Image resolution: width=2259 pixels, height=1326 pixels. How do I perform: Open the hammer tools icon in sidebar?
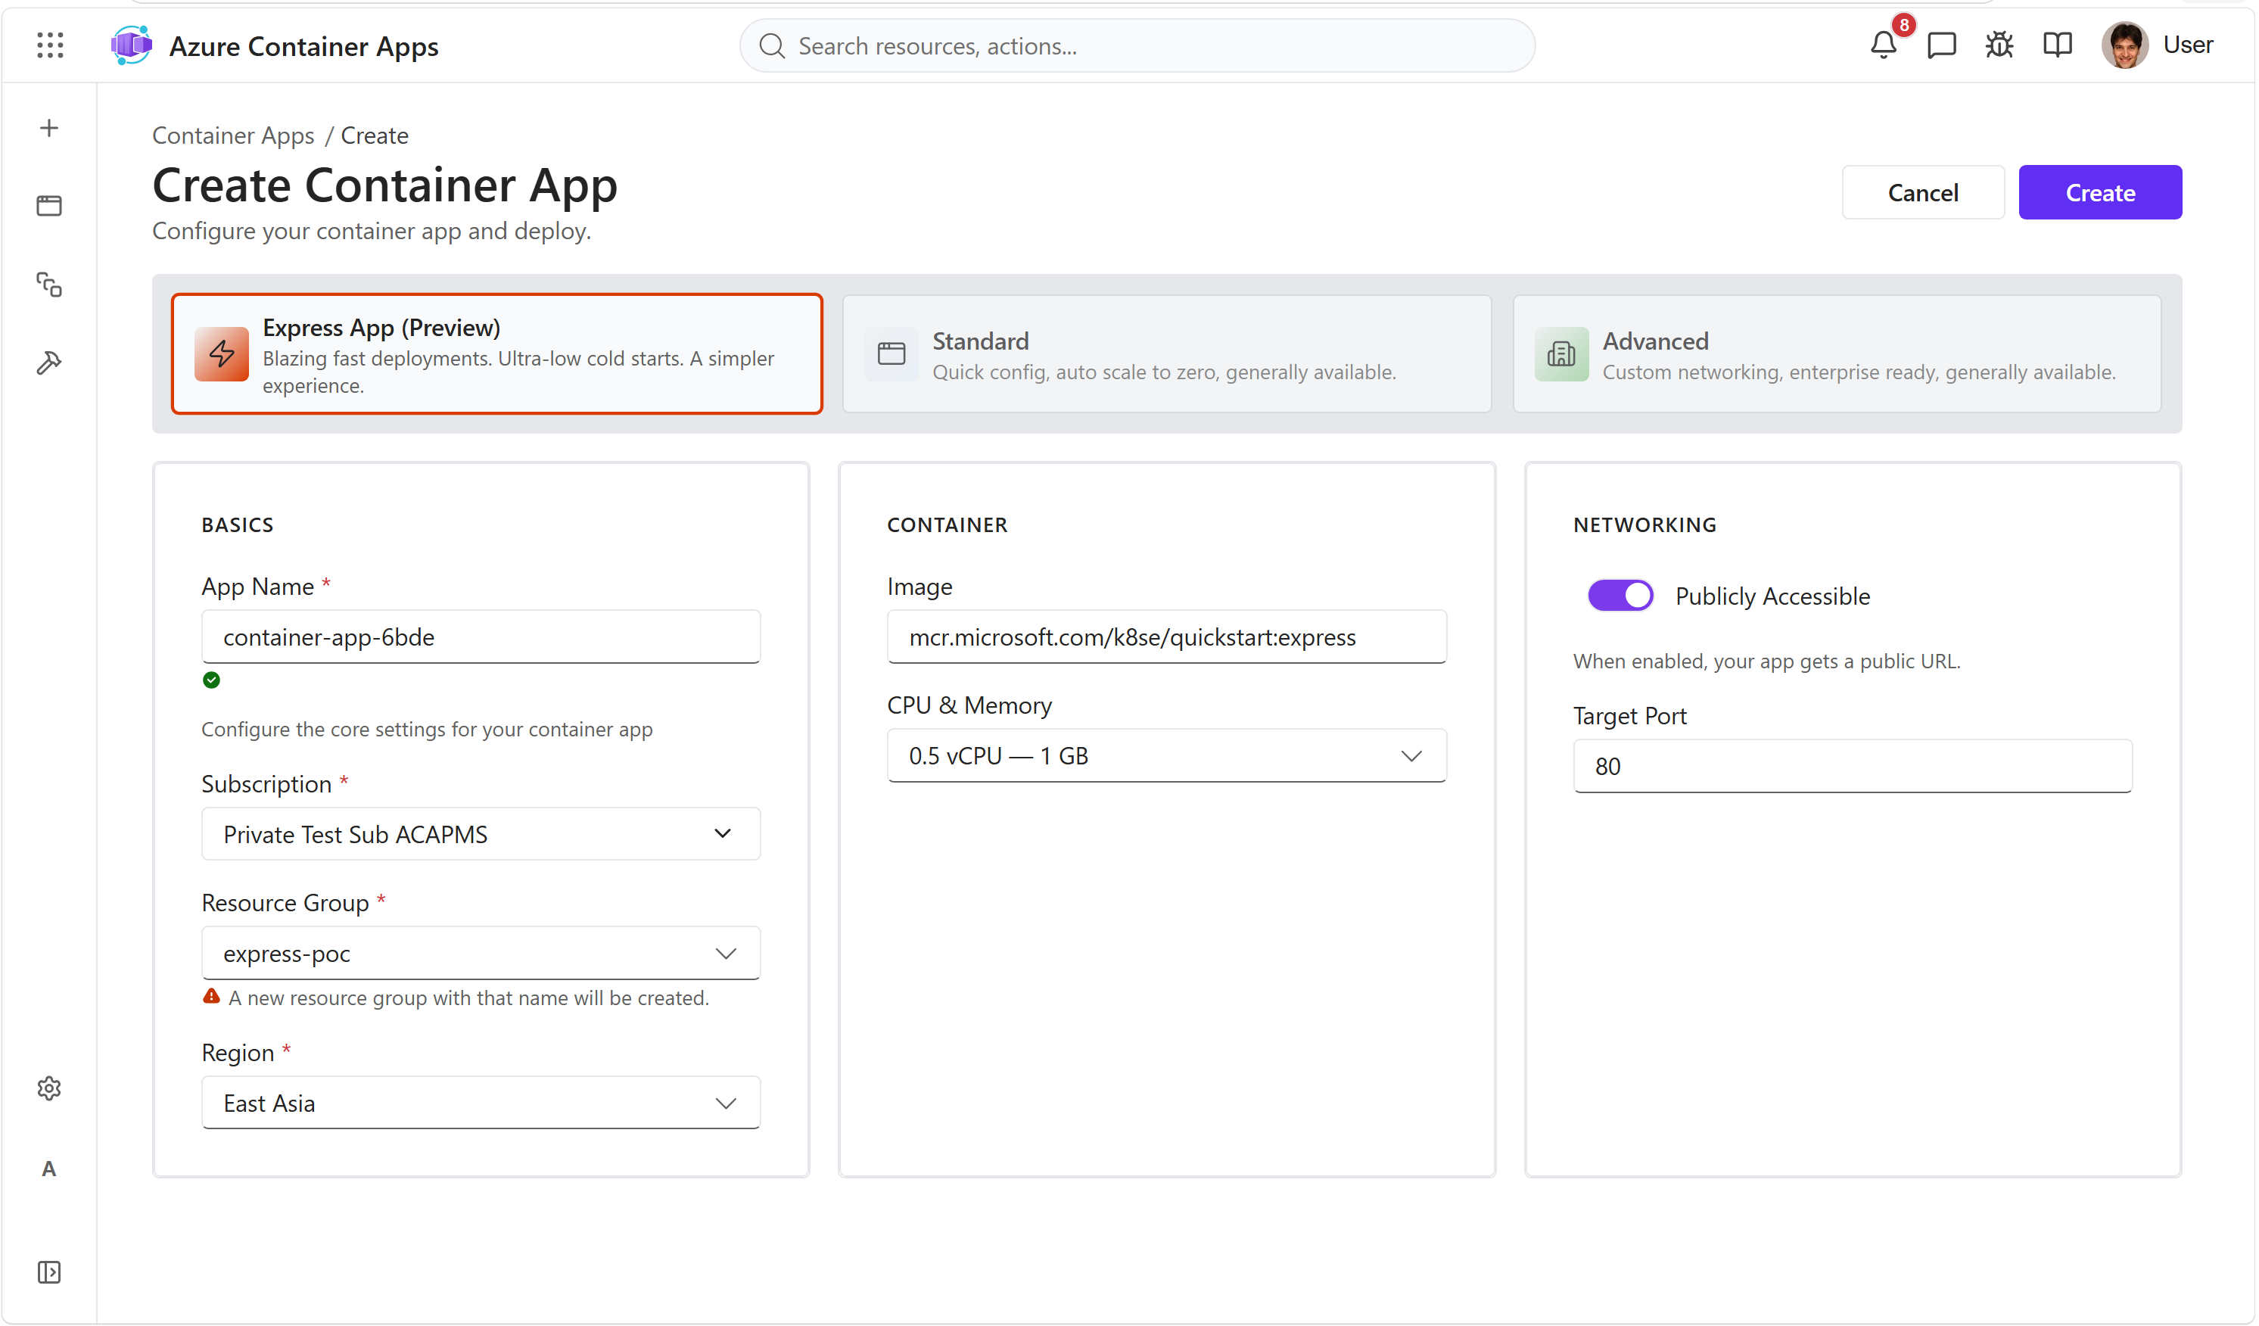(x=49, y=363)
